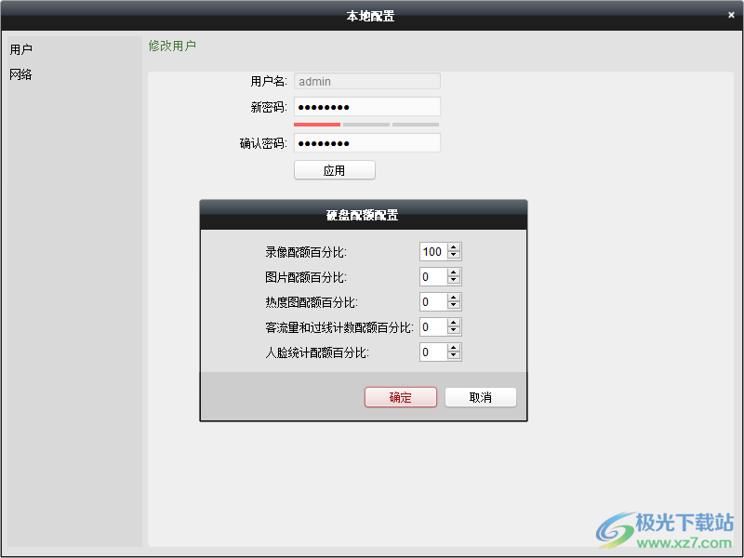
Task: Increase the 客流量和过线计数配额百分比 value
Action: coord(453,323)
